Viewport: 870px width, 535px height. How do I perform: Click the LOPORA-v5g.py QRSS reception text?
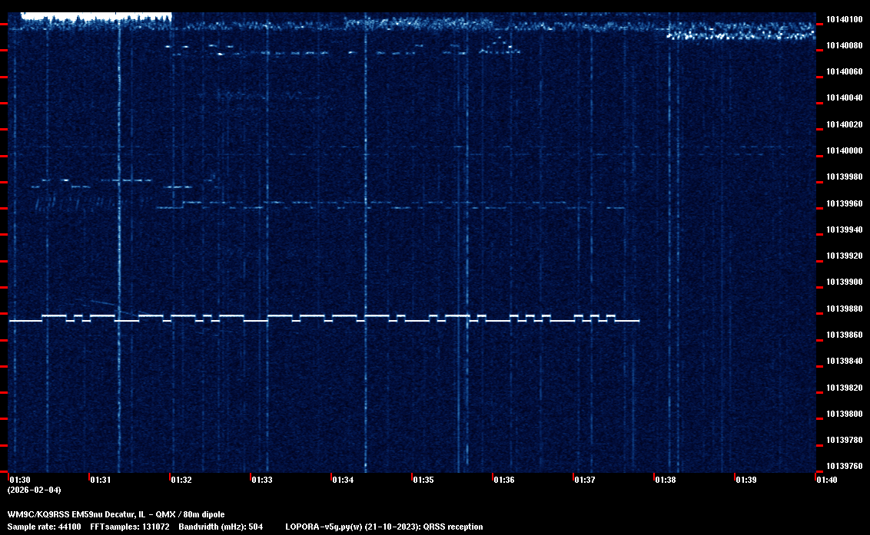[384, 527]
